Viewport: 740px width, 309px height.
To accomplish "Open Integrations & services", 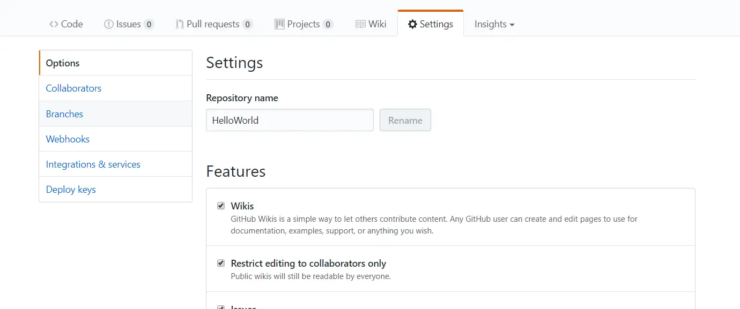I will coord(115,164).
